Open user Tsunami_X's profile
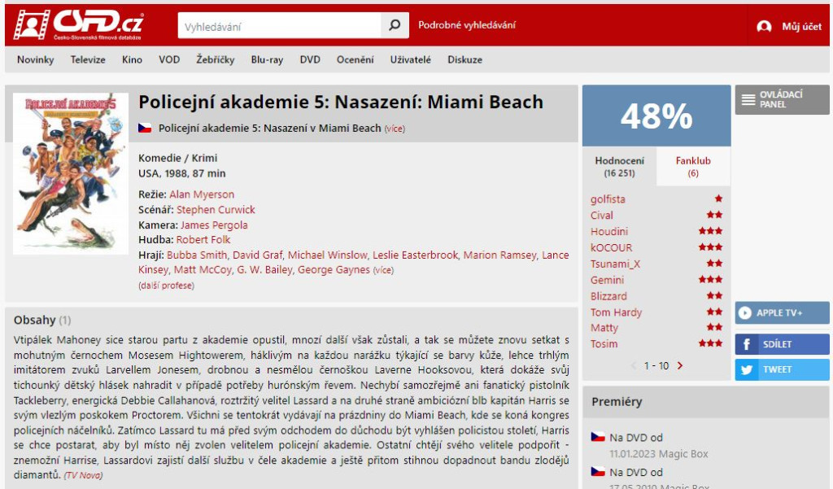The width and height of the screenshot is (833, 489). 615,264
